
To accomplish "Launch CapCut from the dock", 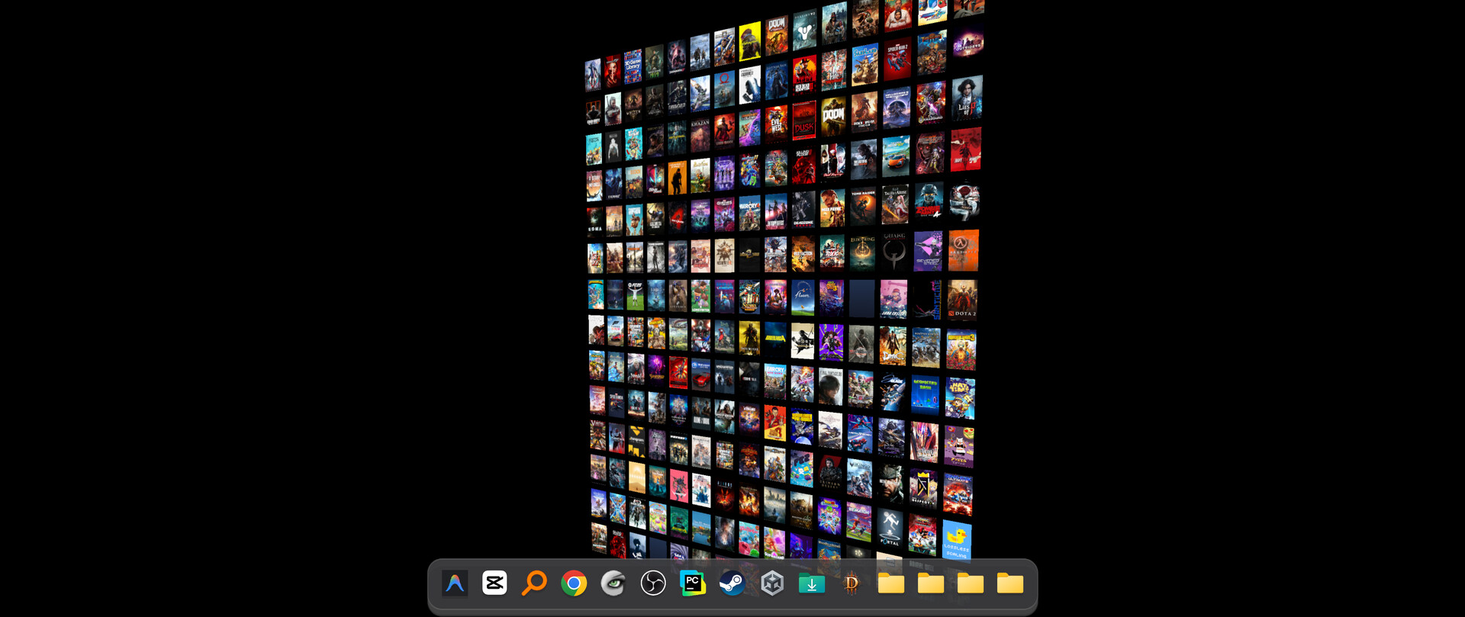I will point(494,583).
